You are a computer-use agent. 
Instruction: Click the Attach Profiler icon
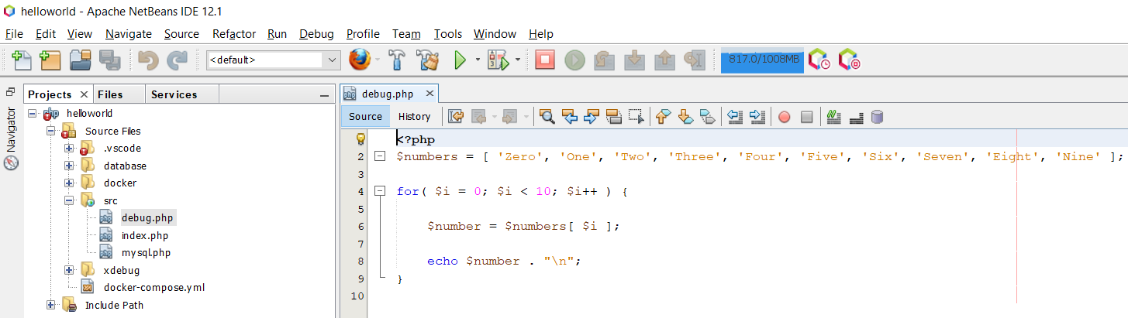[x=850, y=60]
